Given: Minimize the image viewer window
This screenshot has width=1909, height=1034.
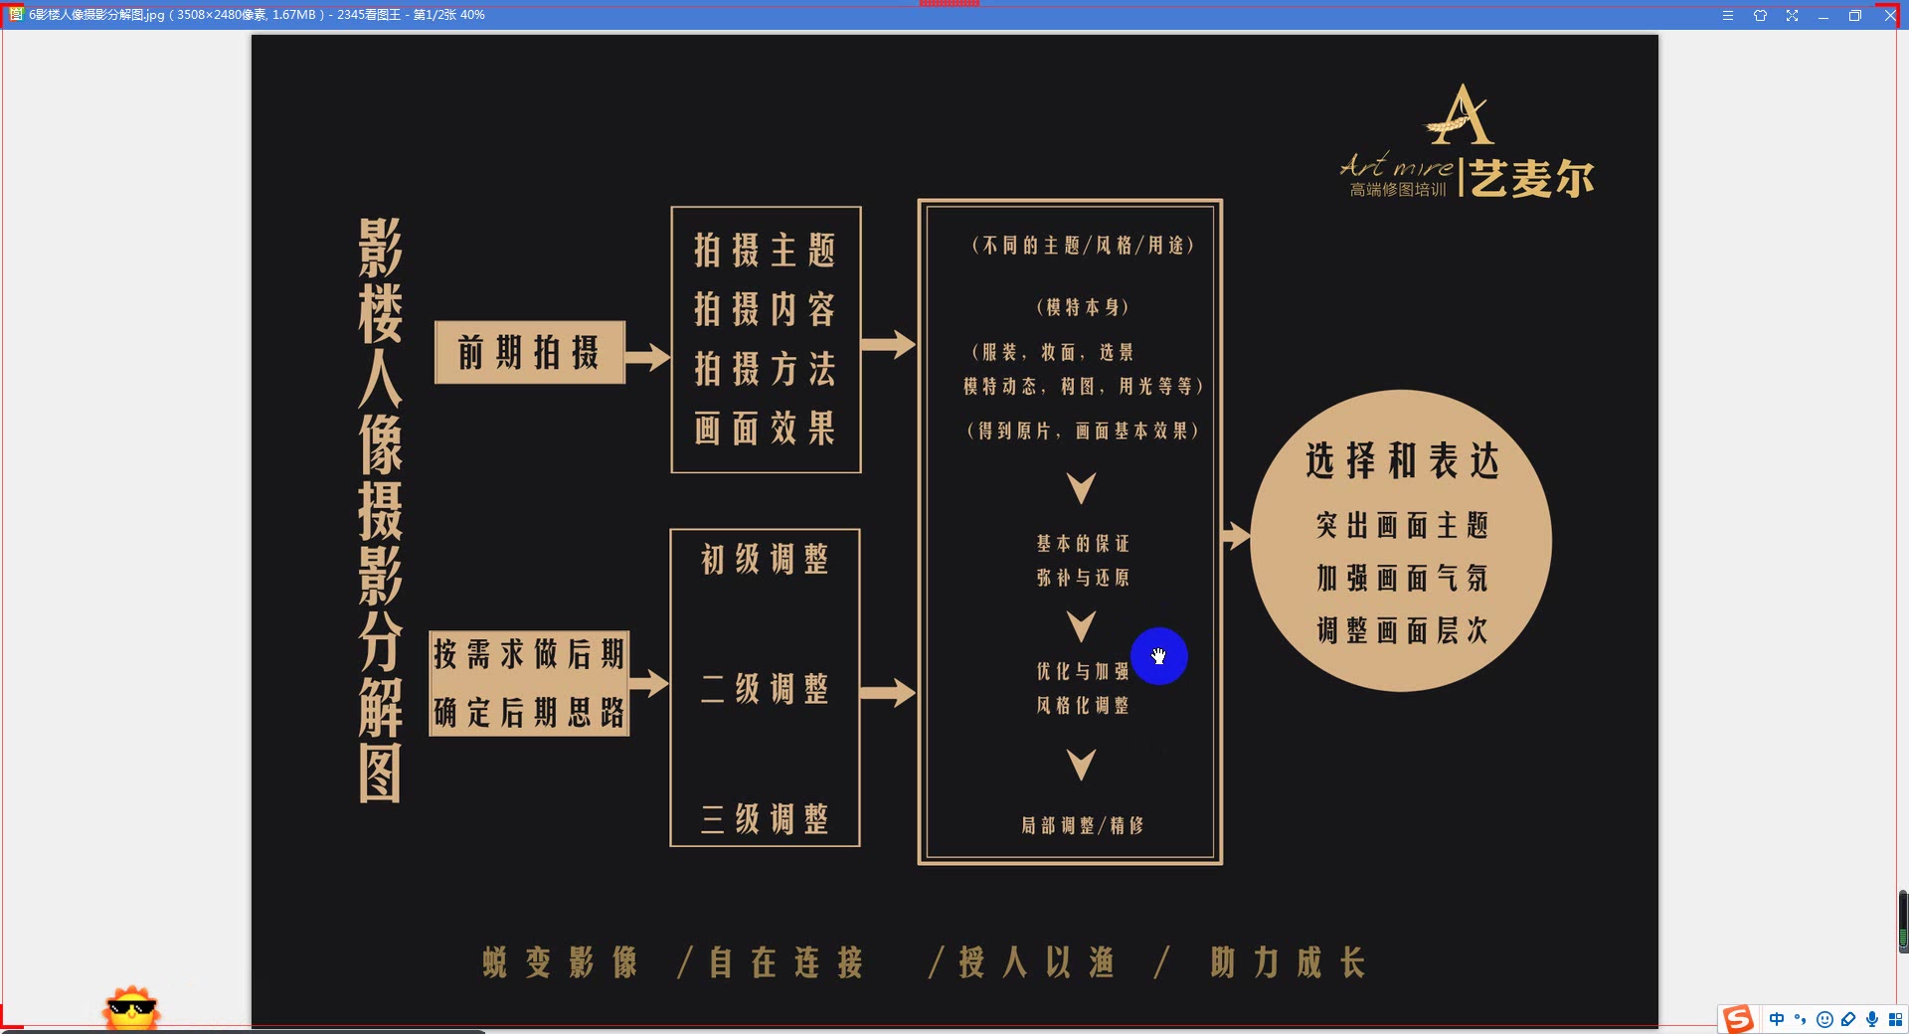Looking at the screenshot, I should [x=1823, y=15].
